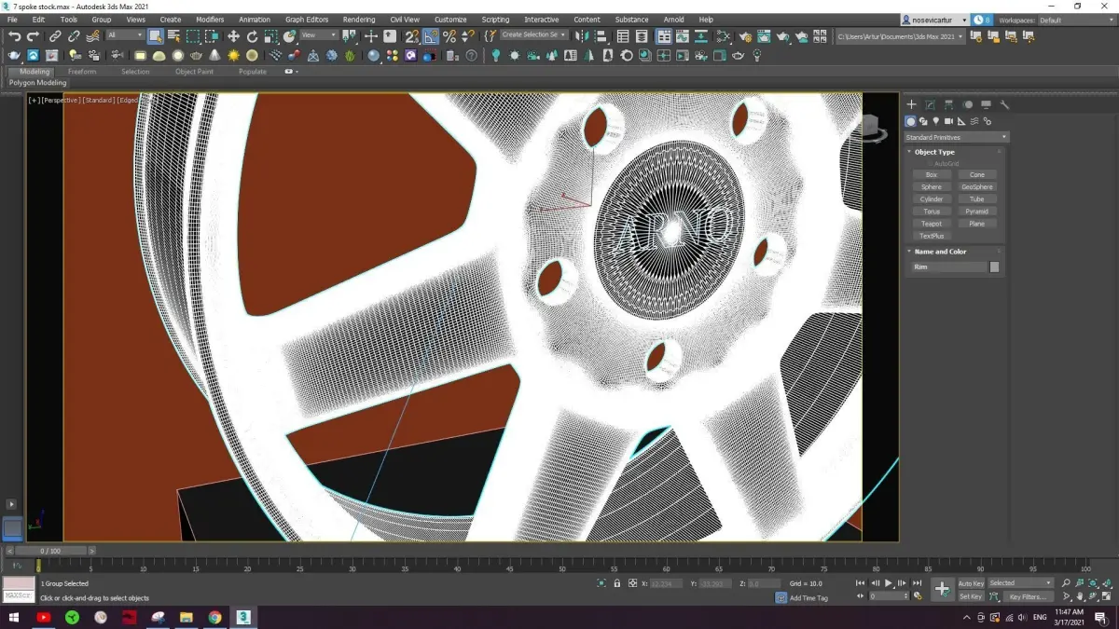Open Key Filters dialog button
The image size is (1119, 629).
pyautogui.click(x=1028, y=596)
